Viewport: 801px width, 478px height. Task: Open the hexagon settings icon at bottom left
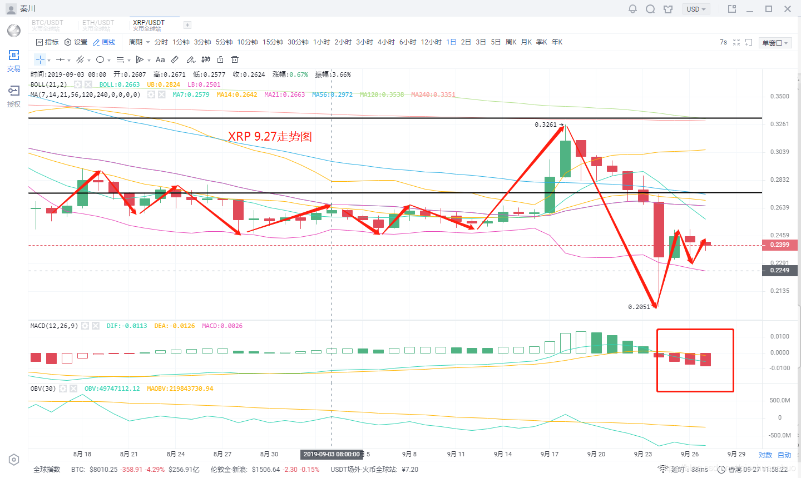[x=14, y=460]
